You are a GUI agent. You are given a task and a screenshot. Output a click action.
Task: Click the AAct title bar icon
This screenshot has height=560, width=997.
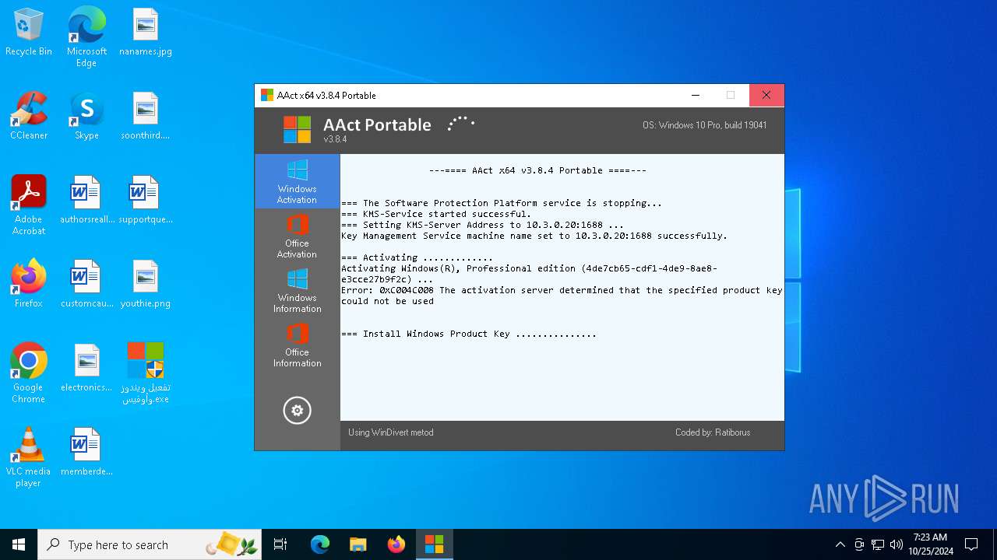[x=267, y=95]
